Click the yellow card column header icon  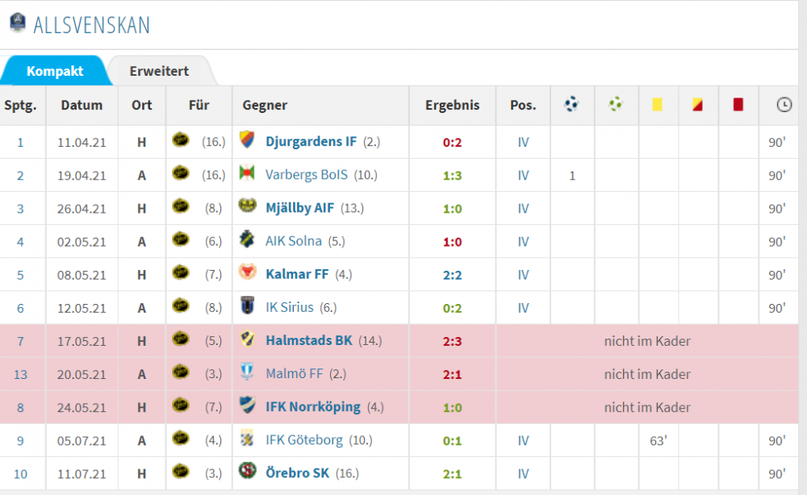pyautogui.click(x=657, y=104)
